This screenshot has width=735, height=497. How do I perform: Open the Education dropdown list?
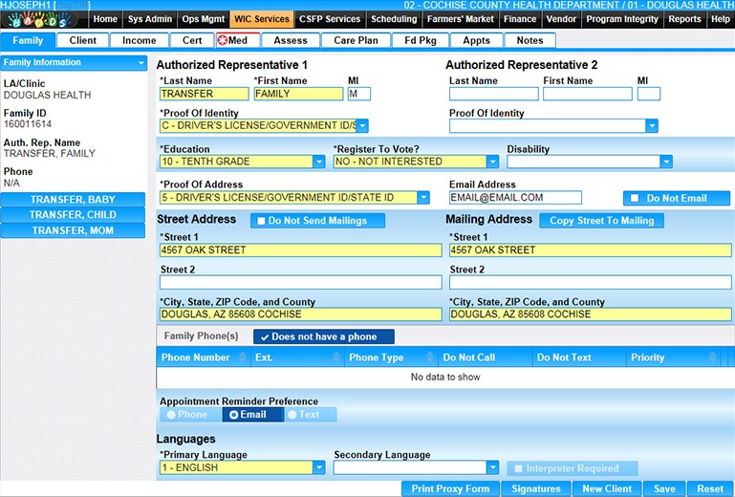click(318, 162)
